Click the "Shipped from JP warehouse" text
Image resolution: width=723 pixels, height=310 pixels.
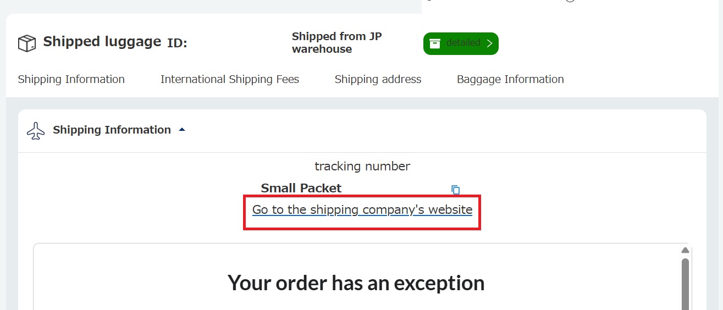pyautogui.click(x=336, y=43)
